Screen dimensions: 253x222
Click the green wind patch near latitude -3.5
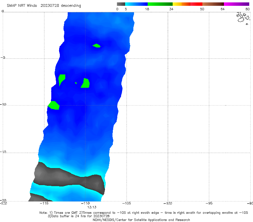[97, 46]
